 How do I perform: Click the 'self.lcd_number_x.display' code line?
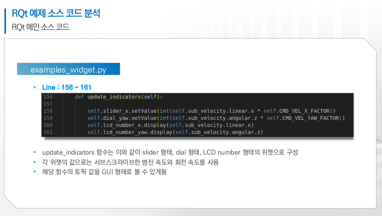170,125
